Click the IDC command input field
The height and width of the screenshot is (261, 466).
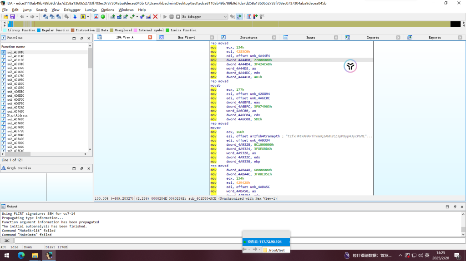(x=240, y=241)
